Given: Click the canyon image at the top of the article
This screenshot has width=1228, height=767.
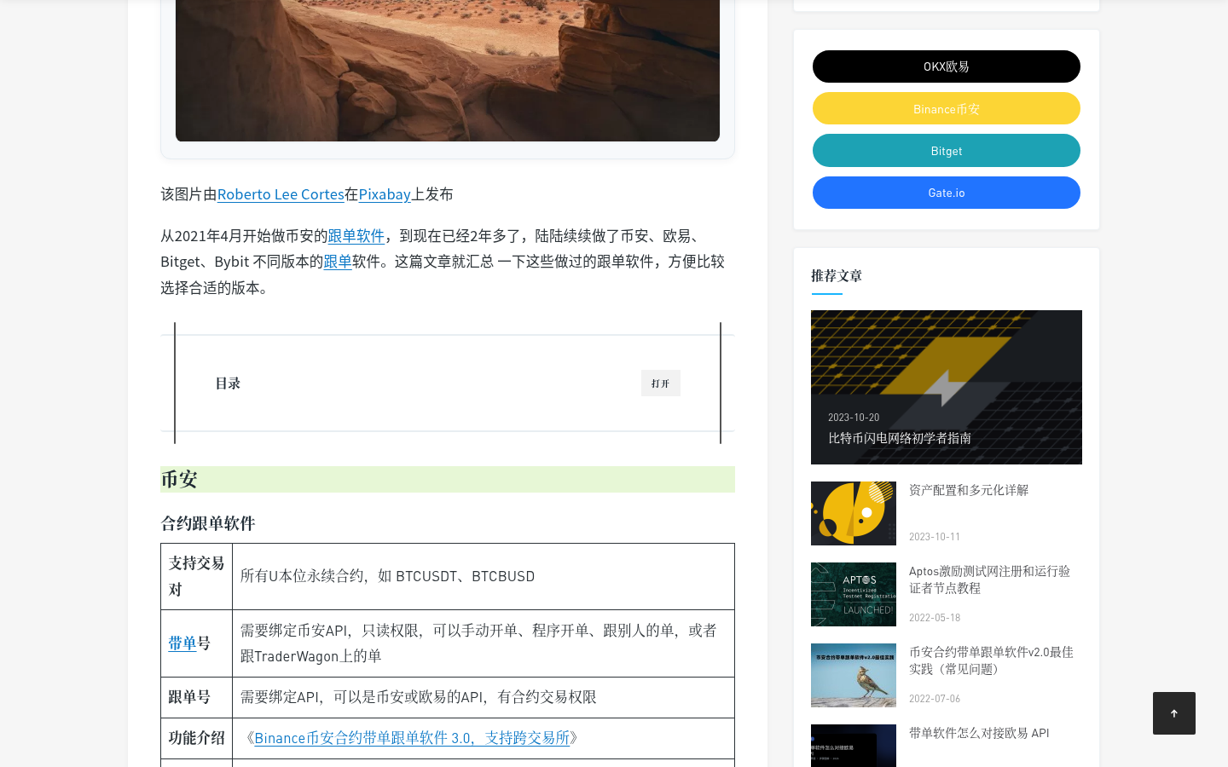Looking at the screenshot, I should point(448,71).
